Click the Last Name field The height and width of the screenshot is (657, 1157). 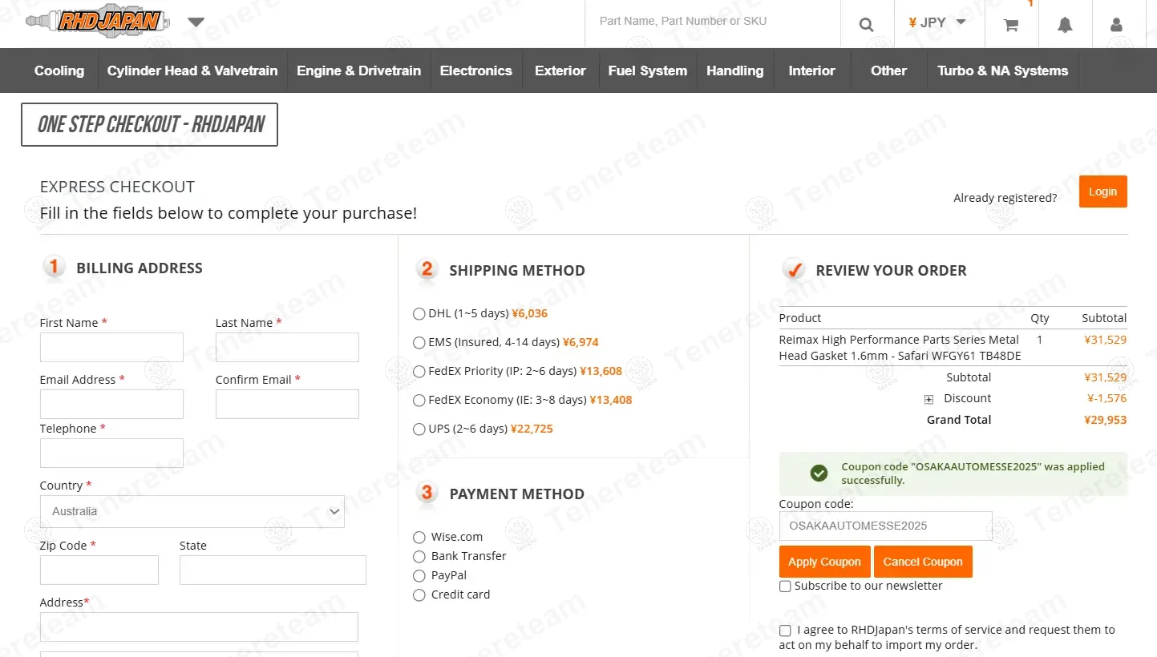click(x=287, y=348)
